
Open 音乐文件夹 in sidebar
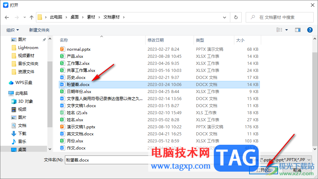[x=28, y=64]
